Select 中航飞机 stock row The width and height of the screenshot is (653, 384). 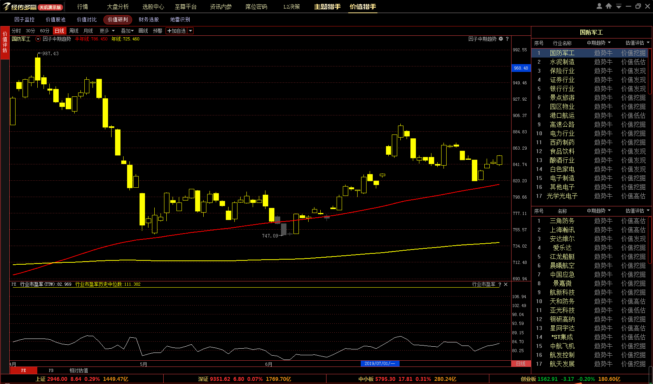(x=589, y=346)
